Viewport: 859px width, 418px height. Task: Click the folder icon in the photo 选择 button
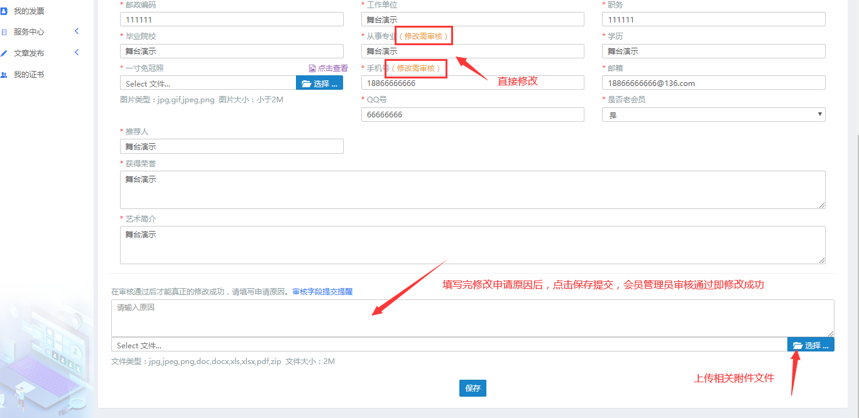(x=306, y=83)
